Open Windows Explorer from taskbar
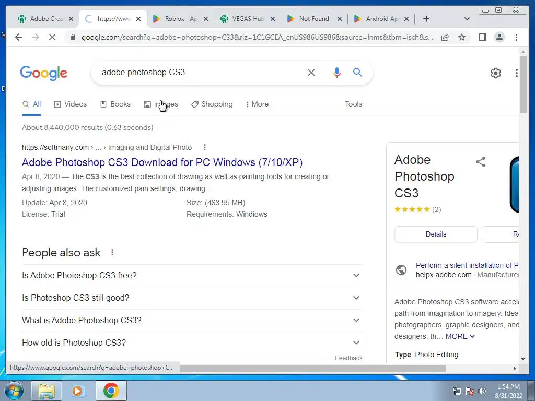Screen dimensions: 535x401 [46, 391]
